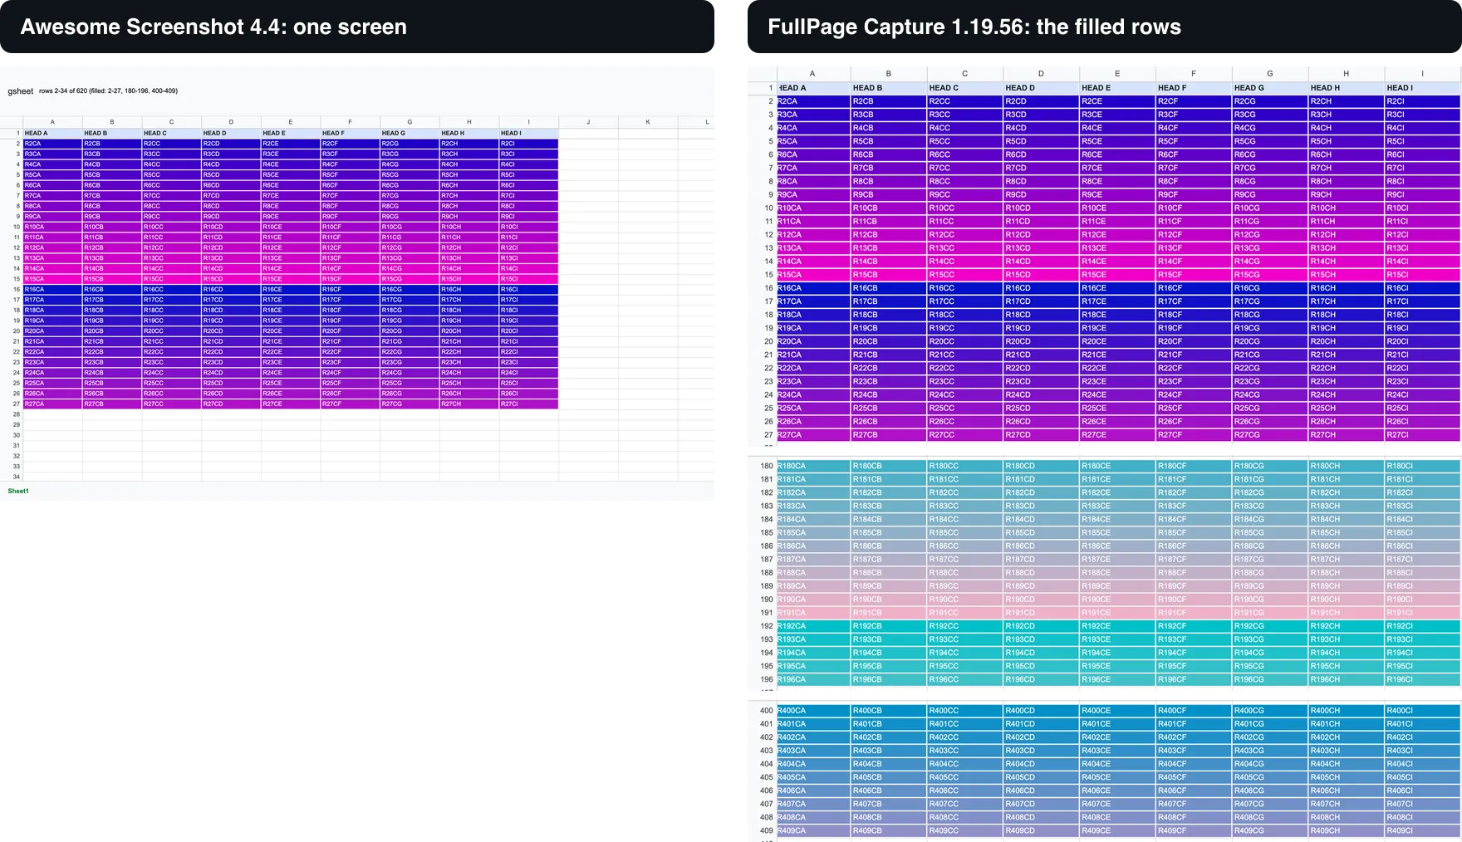Screen dimensions: 1462x842
Task: Select column H header in right screenshot
Action: click(1346, 74)
